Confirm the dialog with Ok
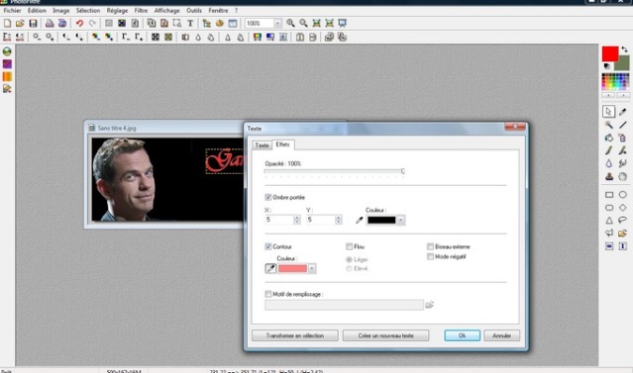 click(x=463, y=335)
